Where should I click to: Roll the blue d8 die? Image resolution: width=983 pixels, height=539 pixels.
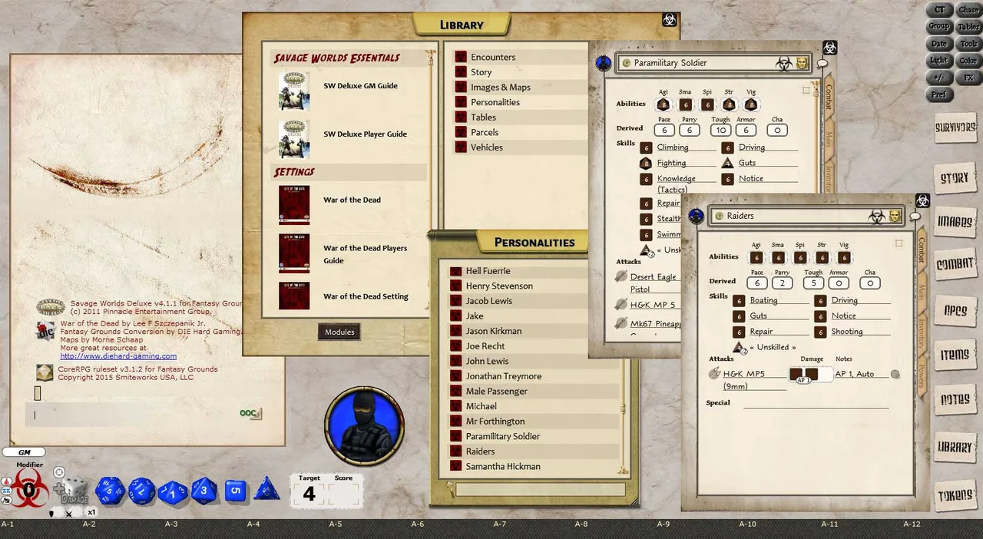point(204,491)
